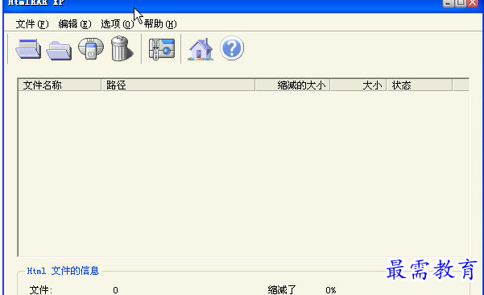The height and width of the screenshot is (295, 484).
Task: Sort by the 缩减的大小 column header
Action: 292,85
